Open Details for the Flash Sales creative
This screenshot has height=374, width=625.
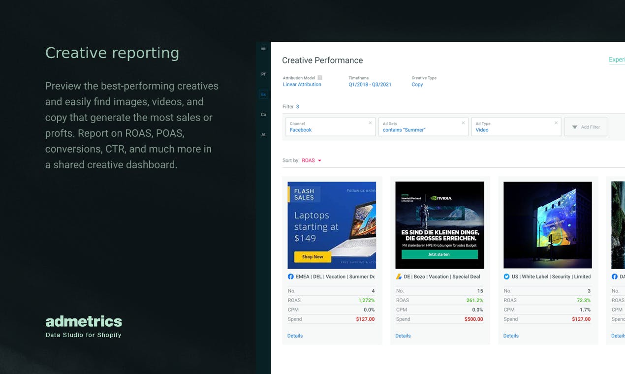tap(295, 336)
